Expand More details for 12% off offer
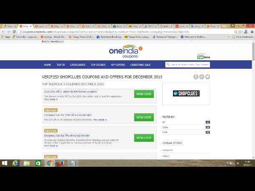This screenshot has width=255, height=191. [x=100, y=120]
